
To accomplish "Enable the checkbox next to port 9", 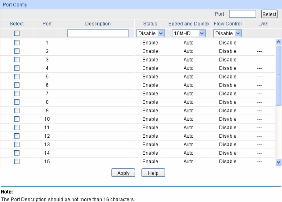I will pos(17,111).
